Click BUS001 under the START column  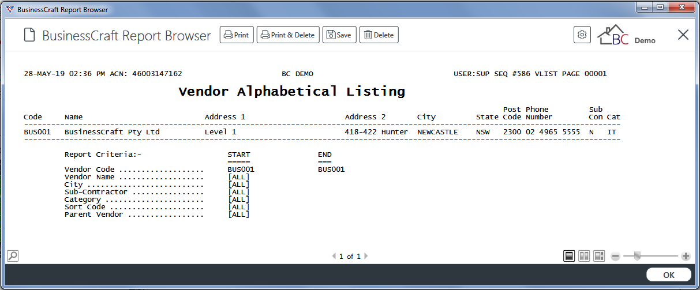[x=241, y=170]
